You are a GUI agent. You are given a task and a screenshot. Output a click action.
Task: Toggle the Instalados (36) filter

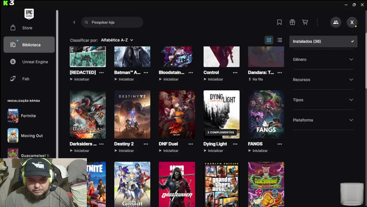point(323,41)
